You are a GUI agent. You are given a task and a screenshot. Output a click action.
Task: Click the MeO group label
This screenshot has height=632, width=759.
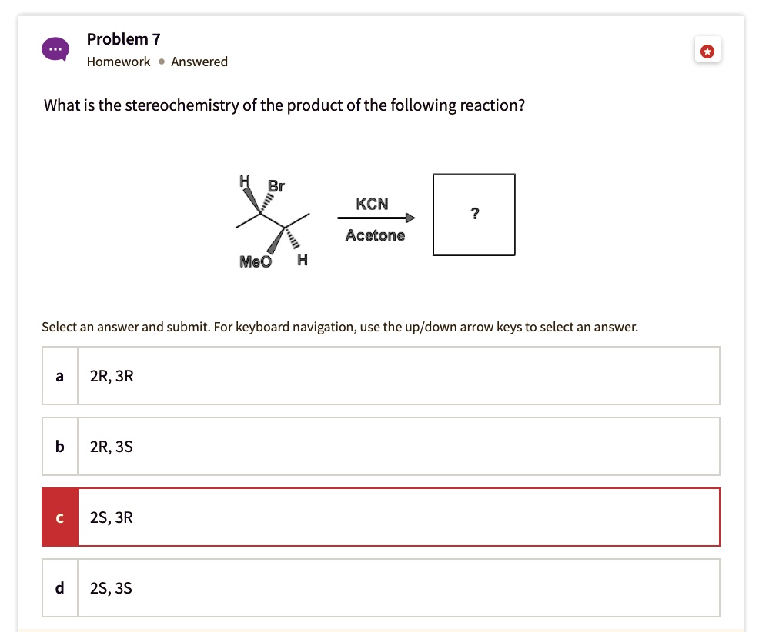(x=256, y=261)
